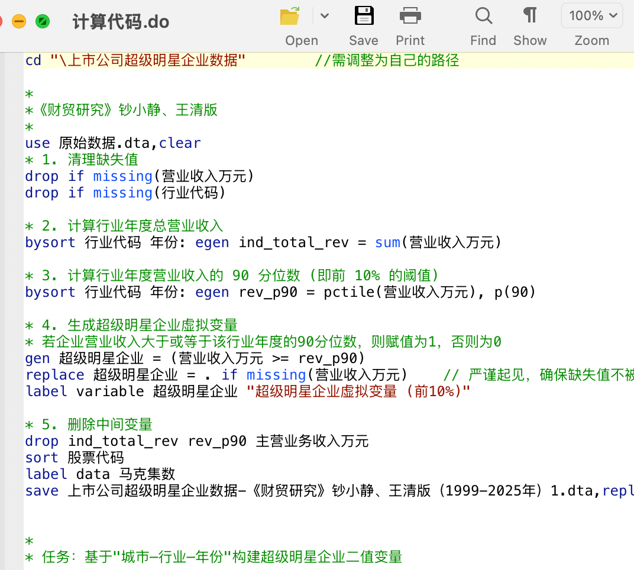Toggle Show invisible characters pilcrow icon

(530, 15)
